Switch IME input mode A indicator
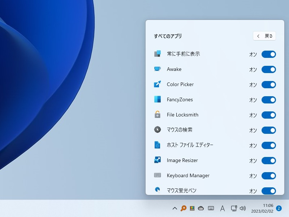Screen dimensions: 289x217 (x=223, y=209)
